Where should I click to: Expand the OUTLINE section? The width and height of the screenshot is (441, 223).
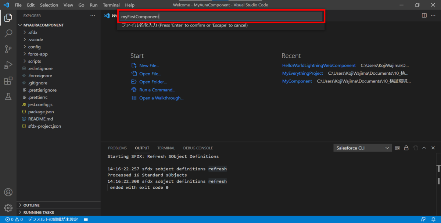click(59, 205)
